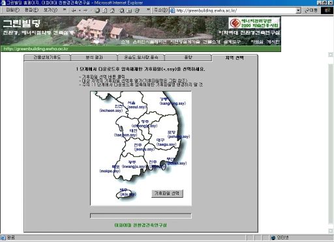This screenshot has width=334, height=242.
Task: Open the 보기(V) menu
Action: tap(50, 10)
